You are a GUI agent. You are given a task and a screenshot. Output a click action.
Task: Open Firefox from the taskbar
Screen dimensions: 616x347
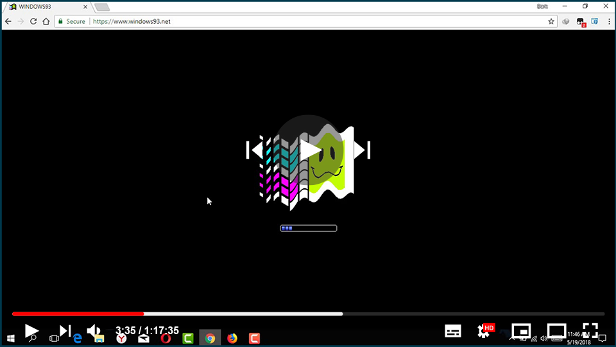click(232, 338)
